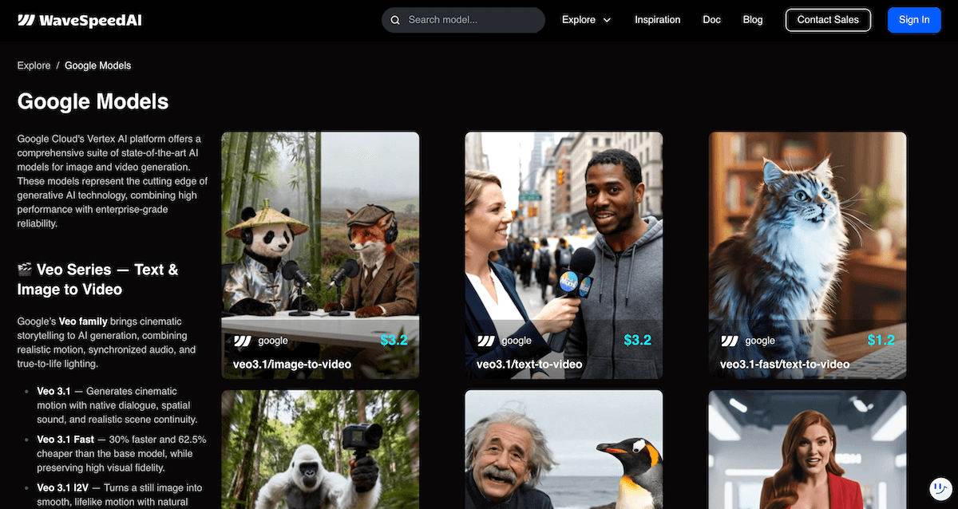Open the Inspiration page

(x=658, y=20)
